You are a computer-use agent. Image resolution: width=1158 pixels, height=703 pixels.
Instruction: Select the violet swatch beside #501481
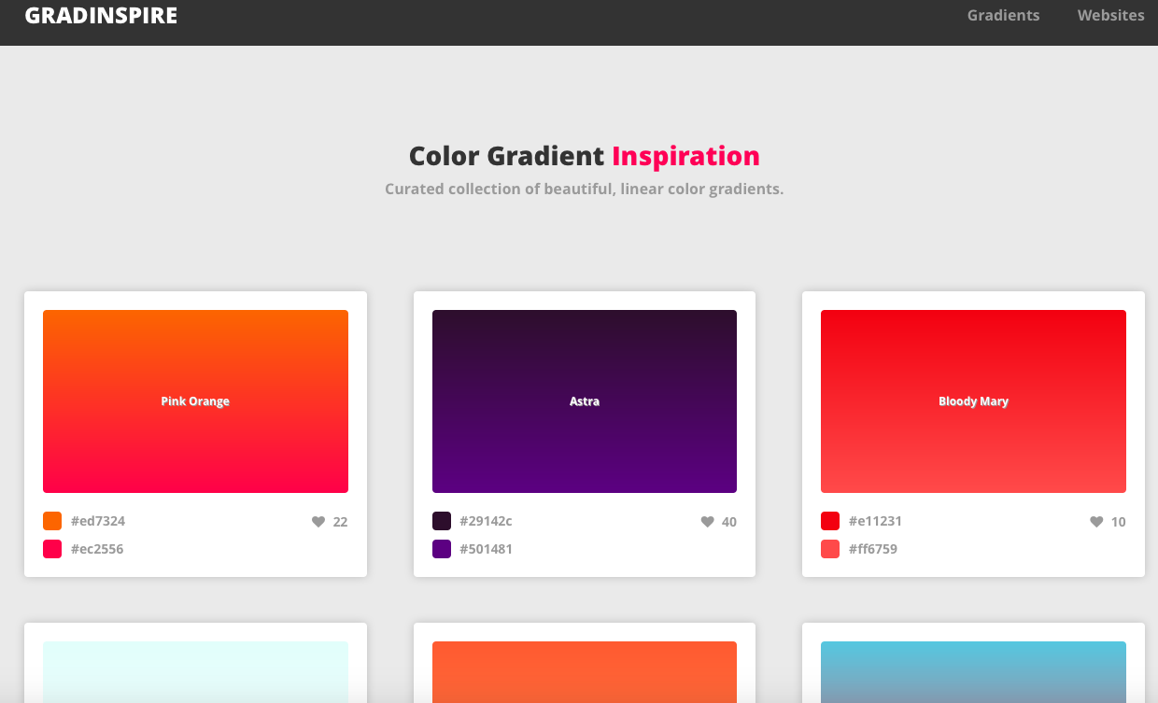click(439, 548)
